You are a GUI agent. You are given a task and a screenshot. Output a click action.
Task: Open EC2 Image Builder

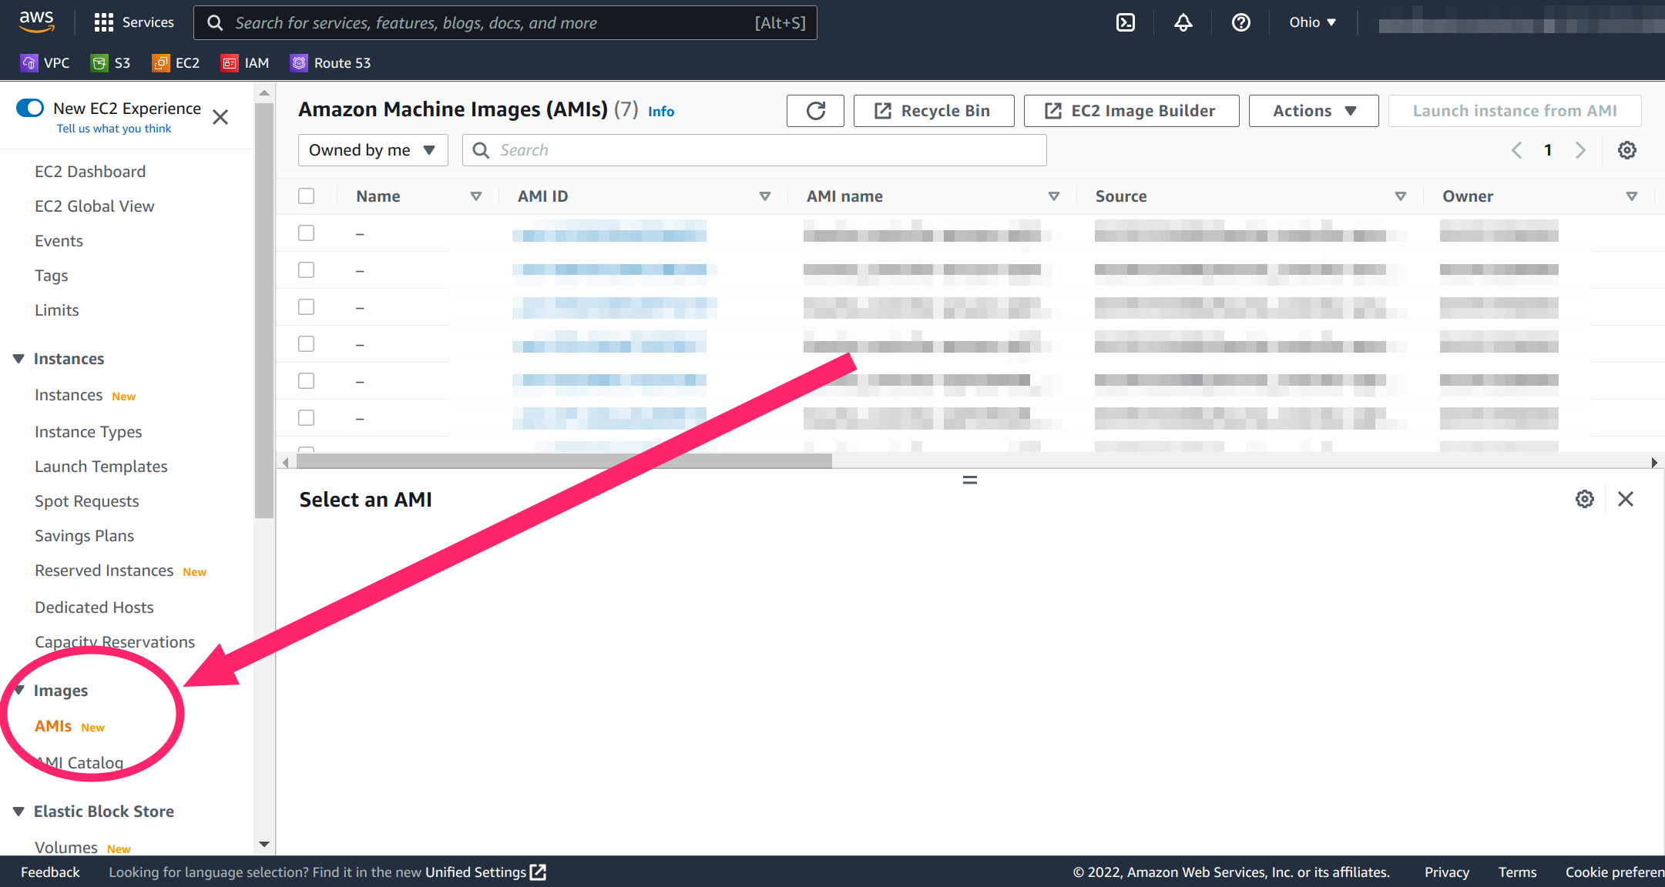(1131, 111)
